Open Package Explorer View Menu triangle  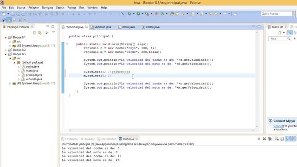(x=54, y=32)
